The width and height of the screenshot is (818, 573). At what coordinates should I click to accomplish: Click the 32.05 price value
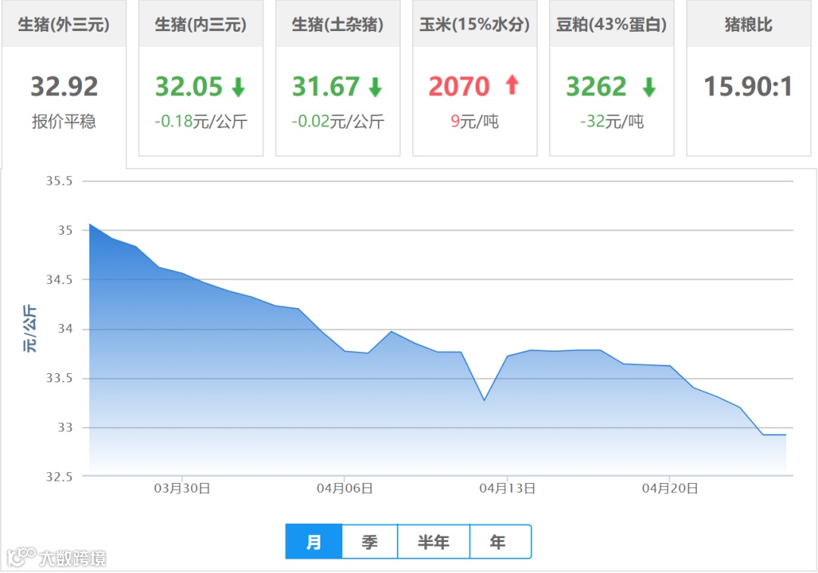(189, 86)
